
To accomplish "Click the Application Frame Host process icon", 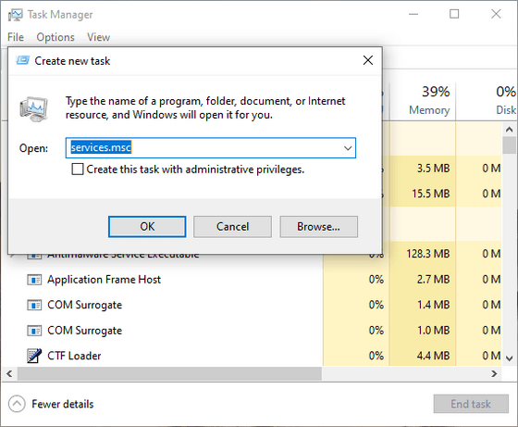I will tap(34, 280).
